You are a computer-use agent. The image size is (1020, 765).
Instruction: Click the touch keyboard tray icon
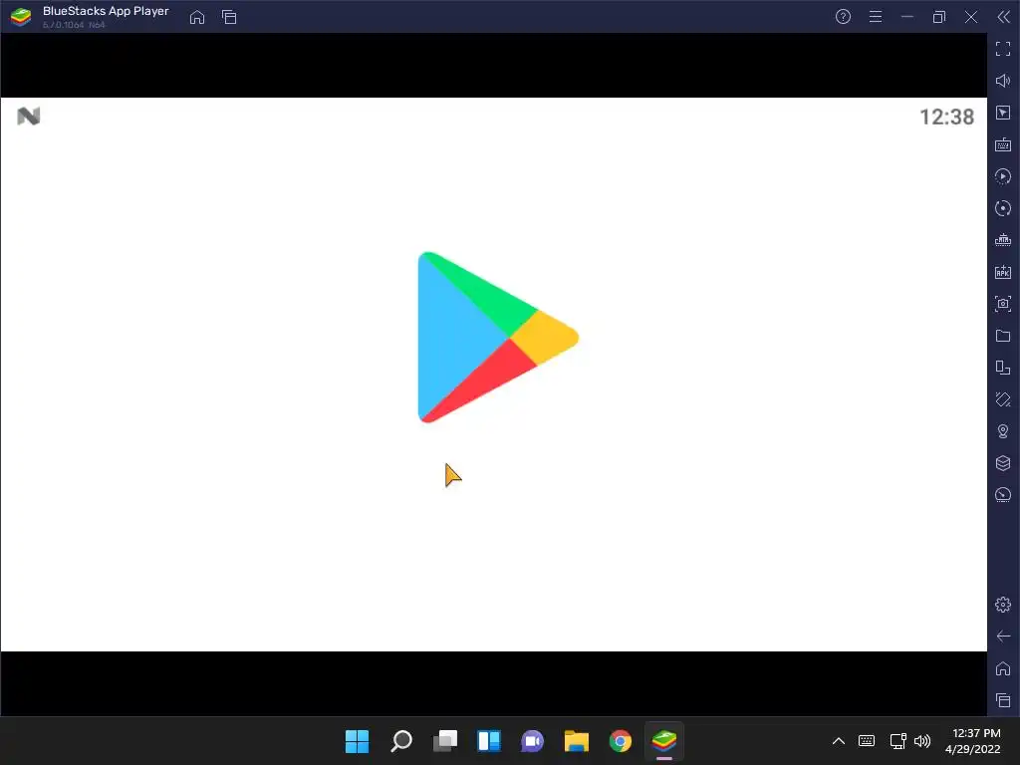(867, 741)
